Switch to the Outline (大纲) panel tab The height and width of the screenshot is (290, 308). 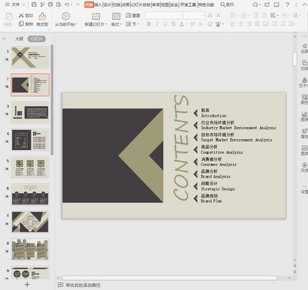point(19,38)
